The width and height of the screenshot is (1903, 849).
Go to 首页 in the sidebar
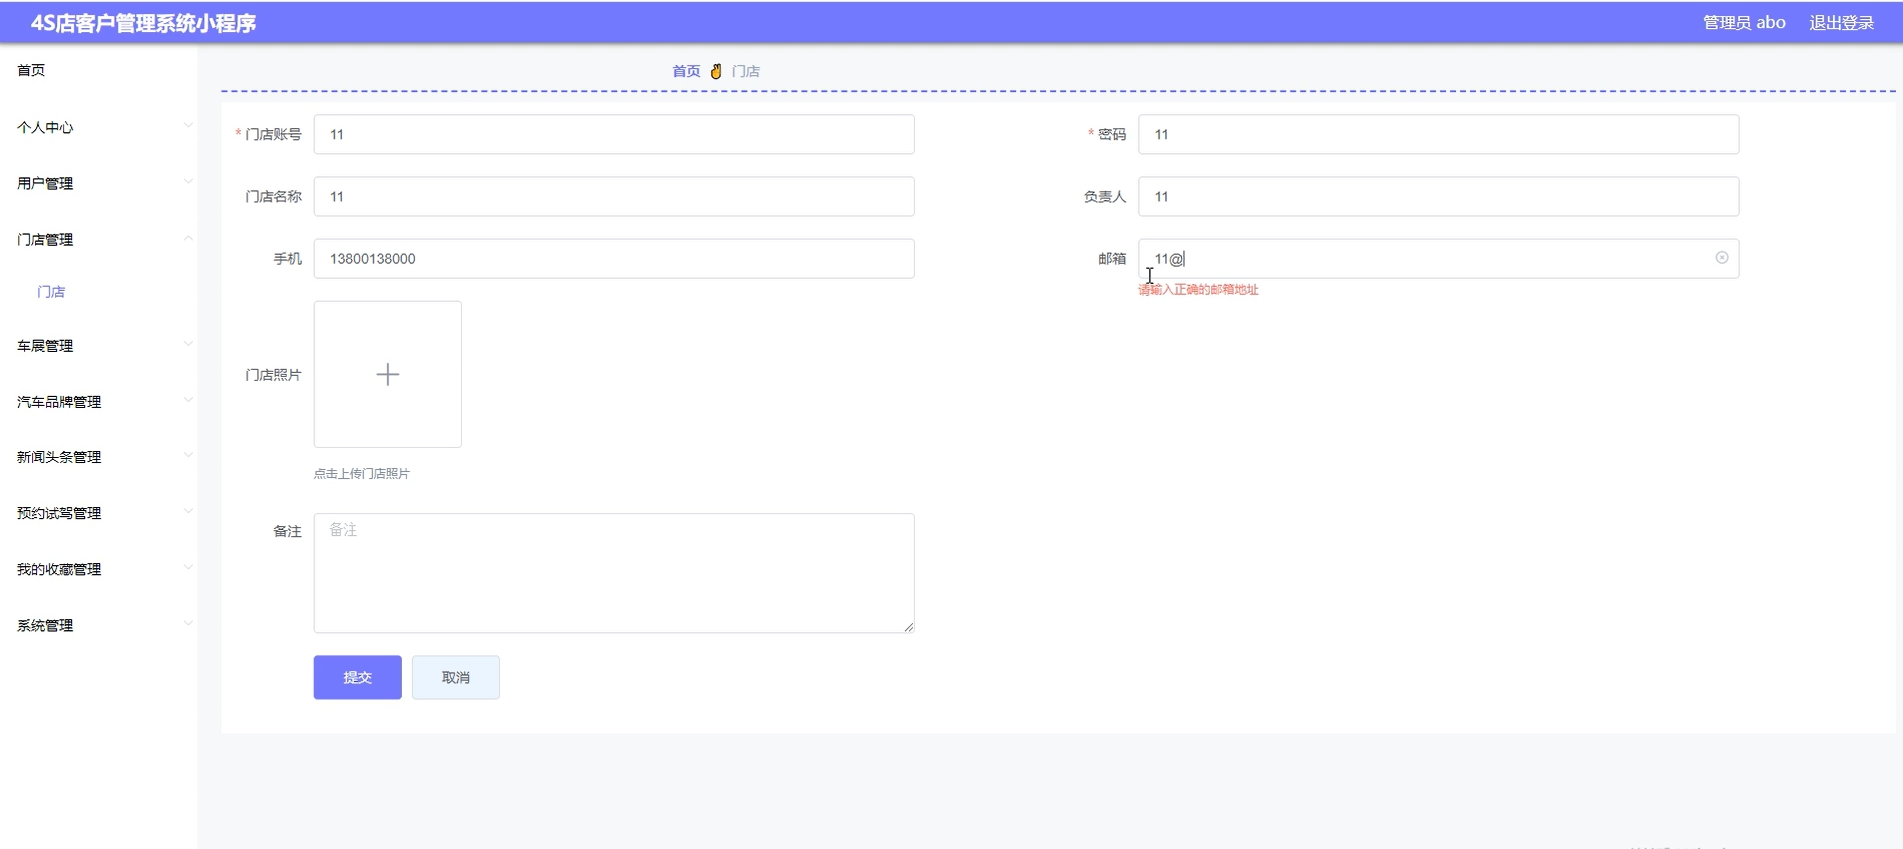point(31,70)
